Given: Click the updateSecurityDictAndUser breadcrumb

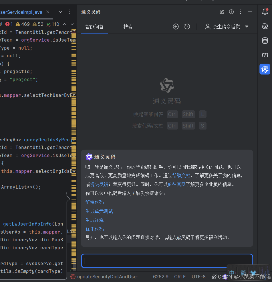Looking at the screenshot, I should [x=108, y=277].
